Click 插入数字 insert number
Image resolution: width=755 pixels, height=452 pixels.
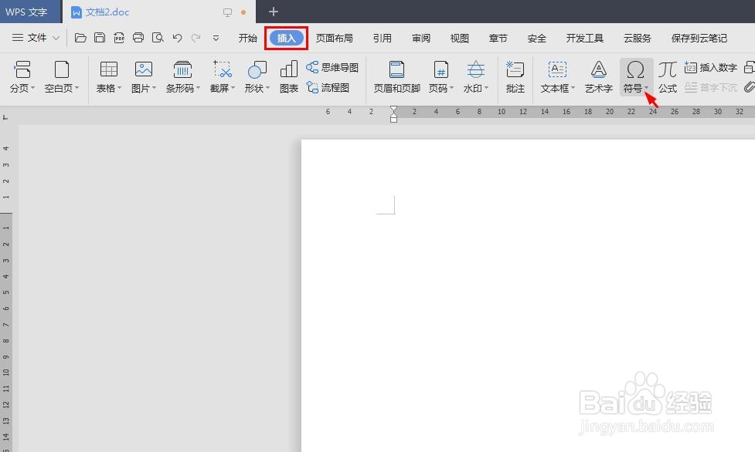click(x=711, y=68)
